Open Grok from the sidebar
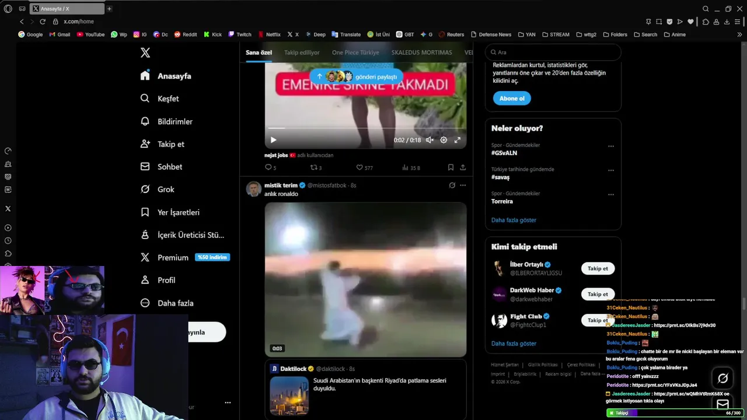 click(158, 189)
